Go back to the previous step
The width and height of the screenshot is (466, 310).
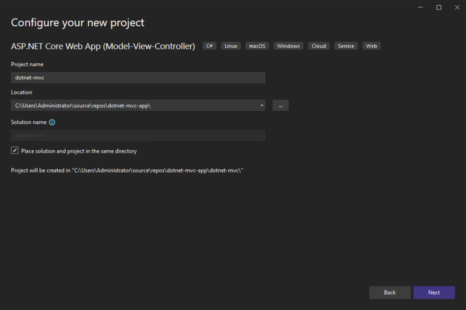390,292
